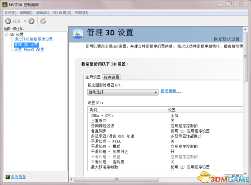Select the 最大预渲染帧数 row
This screenshot has width=251, height=185.
(x=165, y=167)
